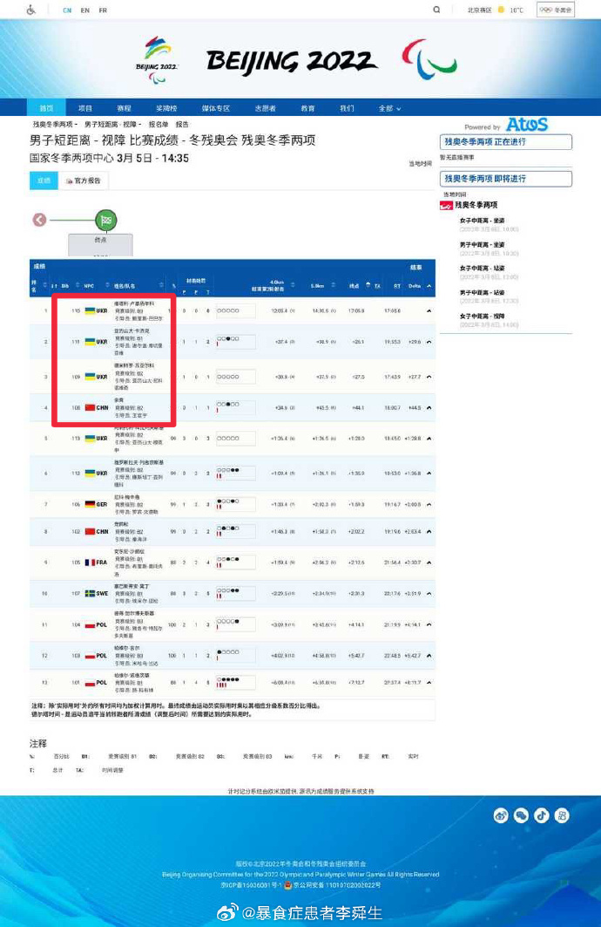The image size is (601, 927).
Task: Expand details chevron for bib 110 row
Action: tap(429, 311)
